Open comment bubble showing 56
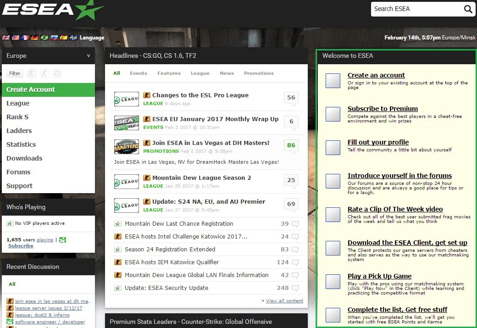This screenshot has height=328, width=477. pos(291,98)
